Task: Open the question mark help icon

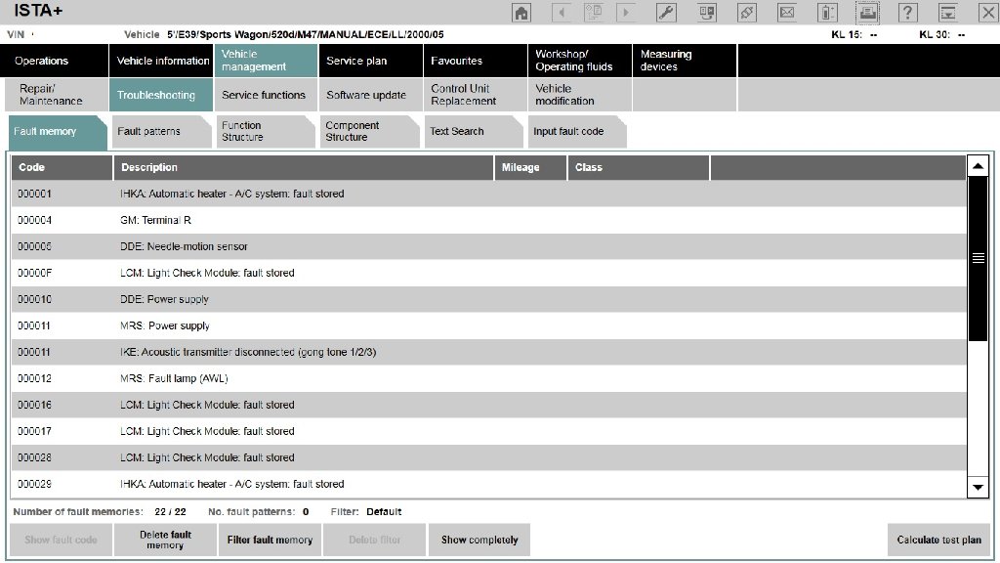Action: (907, 12)
